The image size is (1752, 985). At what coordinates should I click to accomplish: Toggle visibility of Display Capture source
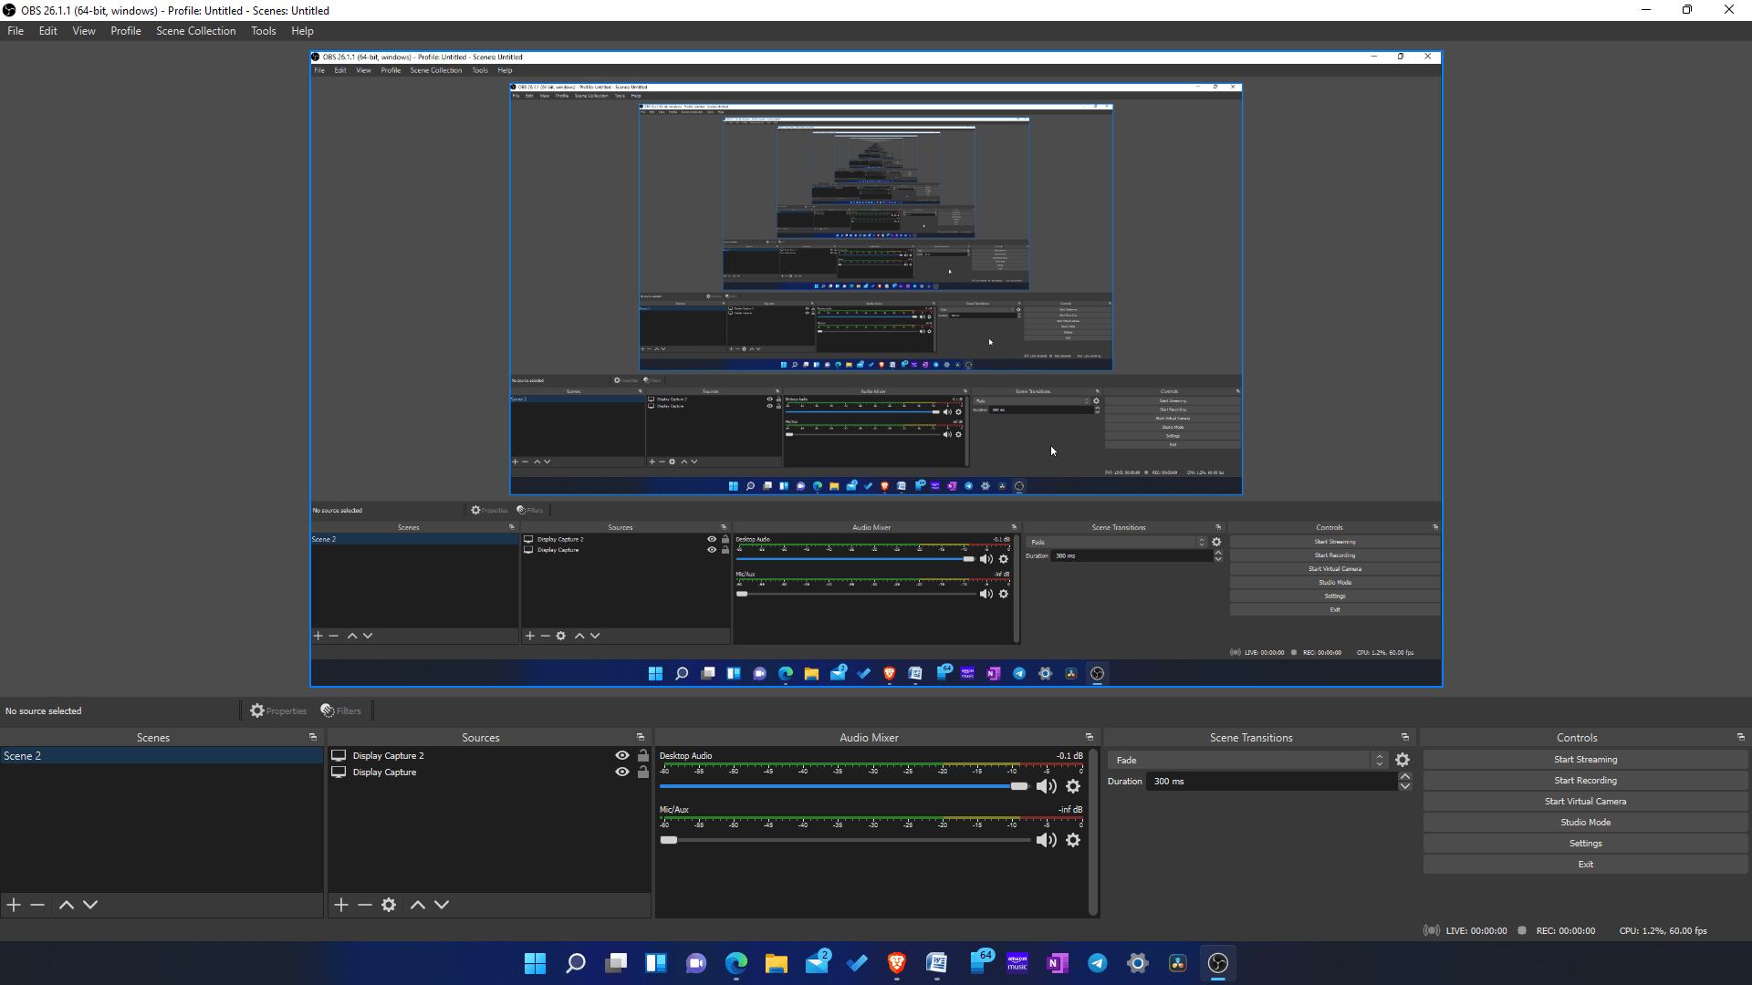click(x=623, y=772)
